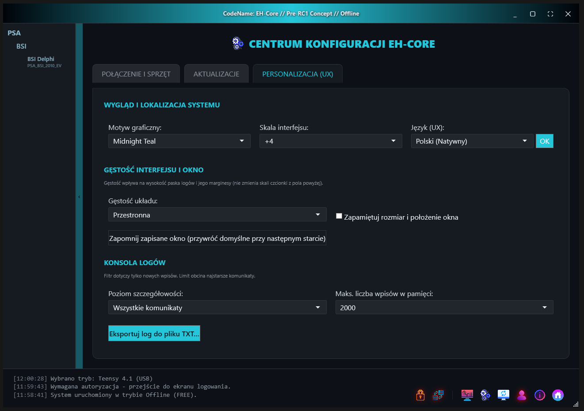Collapse the sidebar using the arrow handle
The width and height of the screenshot is (584, 411).
(x=79, y=197)
